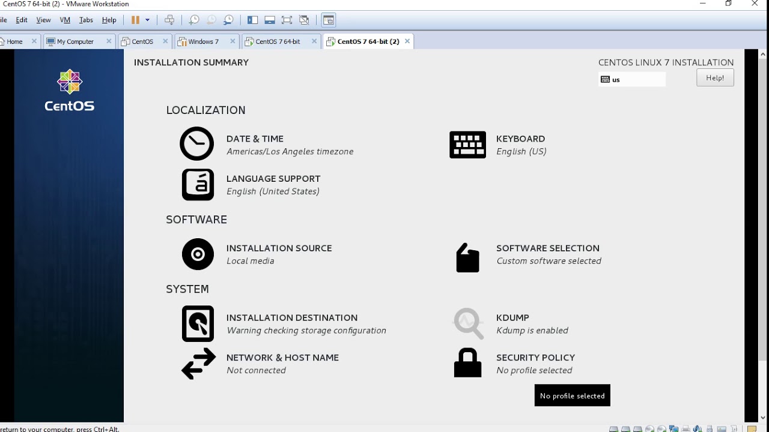769x432 pixels.
Task: Open the Edit menu
Action: (x=22, y=20)
